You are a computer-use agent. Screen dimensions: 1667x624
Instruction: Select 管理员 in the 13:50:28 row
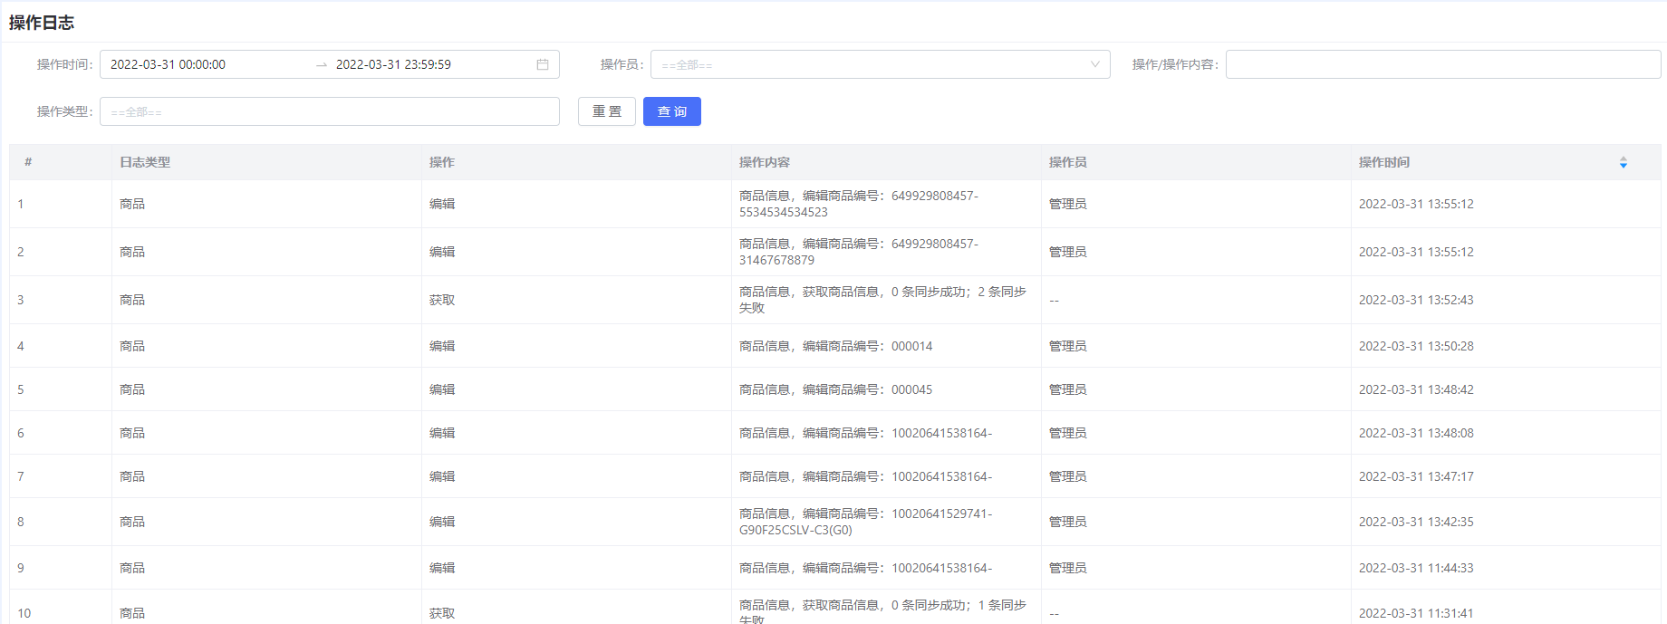pos(1068,346)
